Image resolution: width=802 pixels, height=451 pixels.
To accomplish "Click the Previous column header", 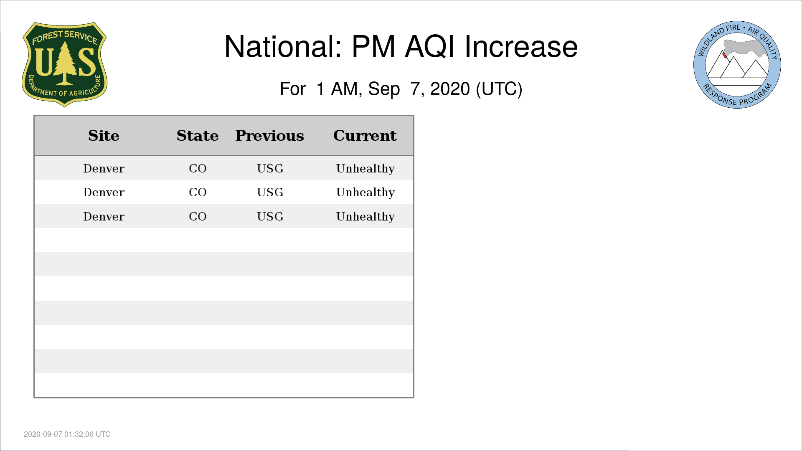I will pos(270,136).
